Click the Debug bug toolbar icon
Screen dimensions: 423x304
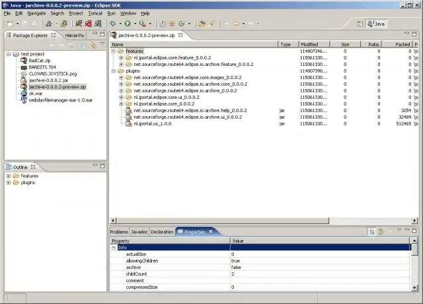coord(113,24)
